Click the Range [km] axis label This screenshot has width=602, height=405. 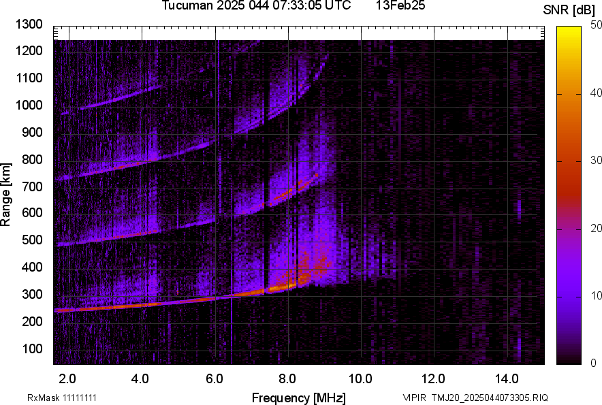[6, 195]
